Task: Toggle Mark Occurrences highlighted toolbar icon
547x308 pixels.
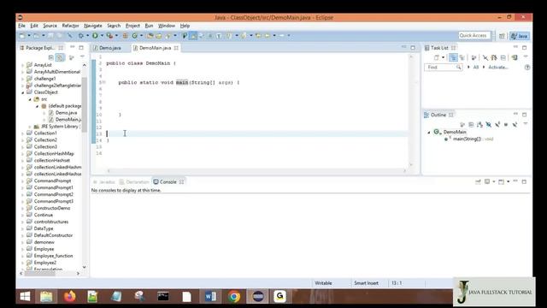Action: [x=193, y=36]
